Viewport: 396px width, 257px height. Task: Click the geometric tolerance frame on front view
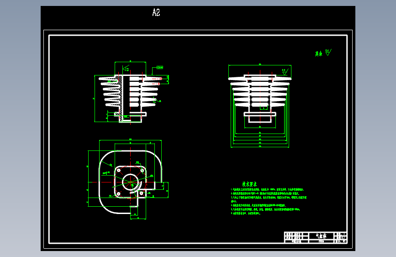click(x=160, y=67)
